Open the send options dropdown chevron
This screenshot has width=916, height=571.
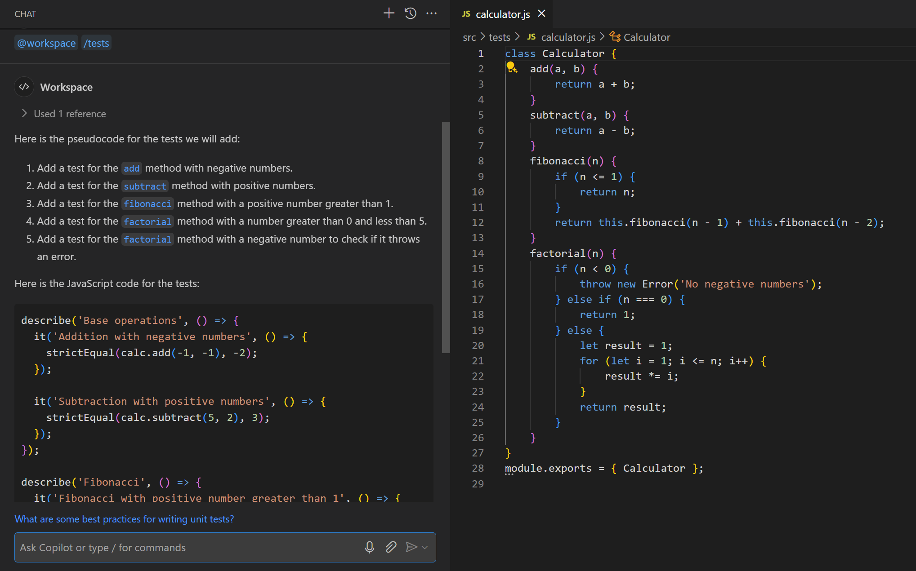pos(425,547)
